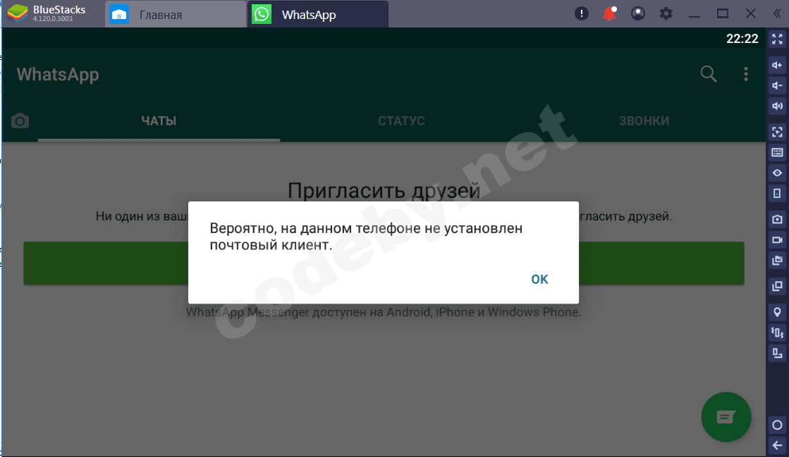The image size is (789, 457).
Task: Select the WhatsApp BlueStacks tab
Action: 317,15
